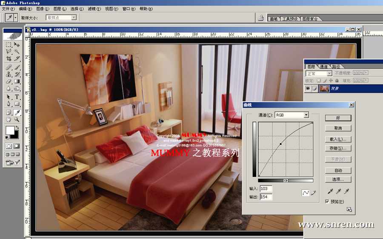Click the 自动 auto button
Screen dimensions: 383x239
[338, 170]
